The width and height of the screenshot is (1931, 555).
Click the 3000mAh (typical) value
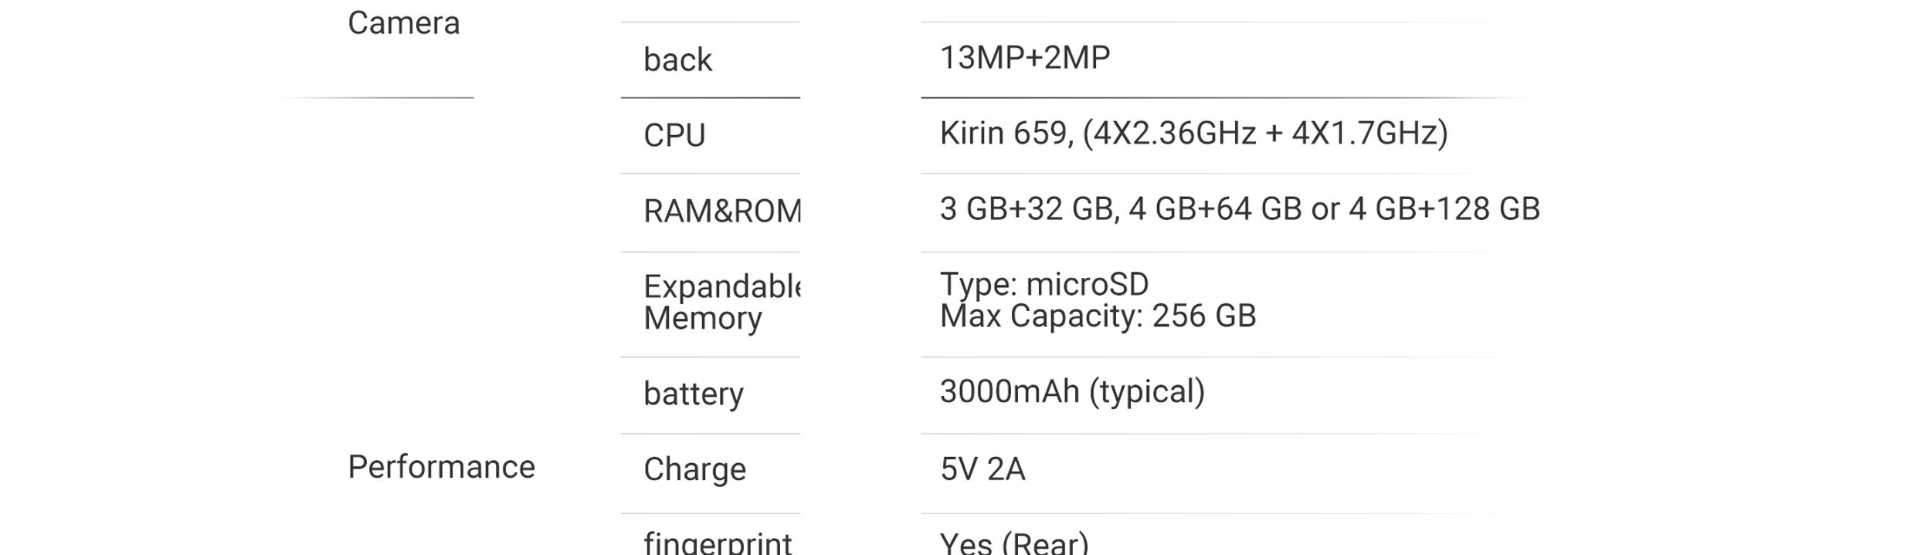click(x=1072, y=391)
